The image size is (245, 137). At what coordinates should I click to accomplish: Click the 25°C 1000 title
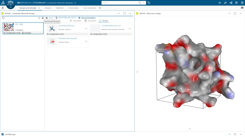19,24
